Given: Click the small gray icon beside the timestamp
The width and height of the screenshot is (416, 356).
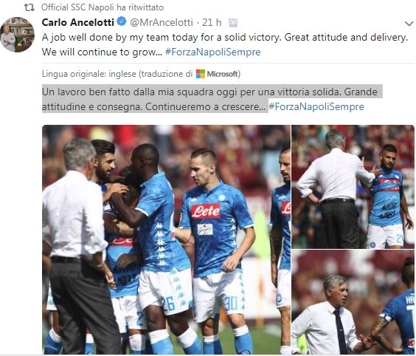Looking at the screenshot, I should (x=233, y=23).
